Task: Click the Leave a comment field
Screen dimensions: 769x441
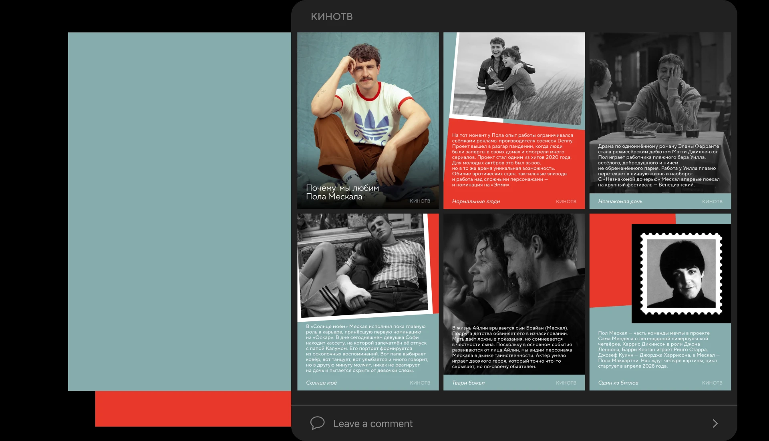Action: (514, 423)
